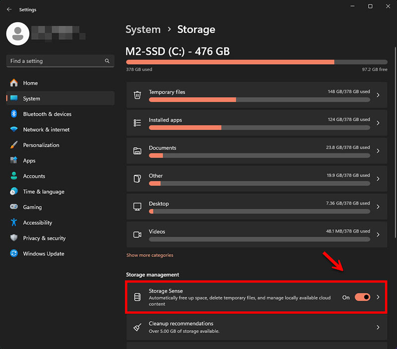Click the vertical scrollbar on right
Image resolution: width=397 pixels, height=349 pixels.
(x=395, y=142)
